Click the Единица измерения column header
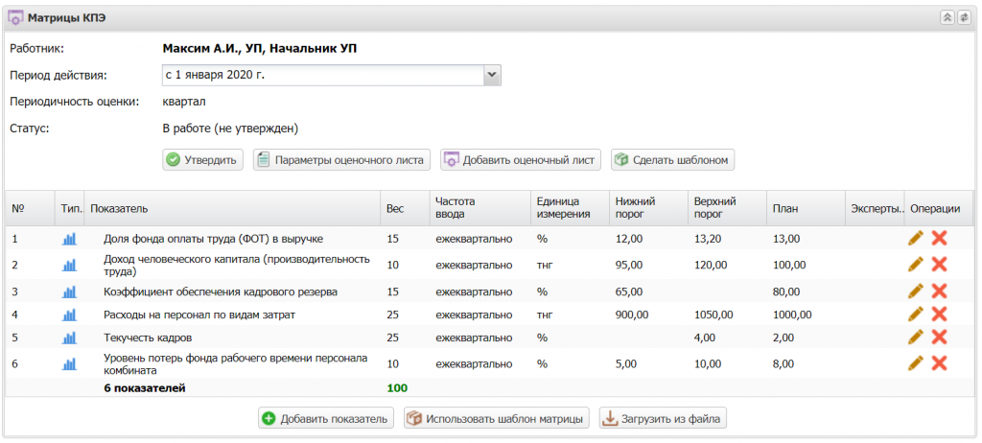Image resolution: width=982 pixels, height=443 pixels. [570, 209]
